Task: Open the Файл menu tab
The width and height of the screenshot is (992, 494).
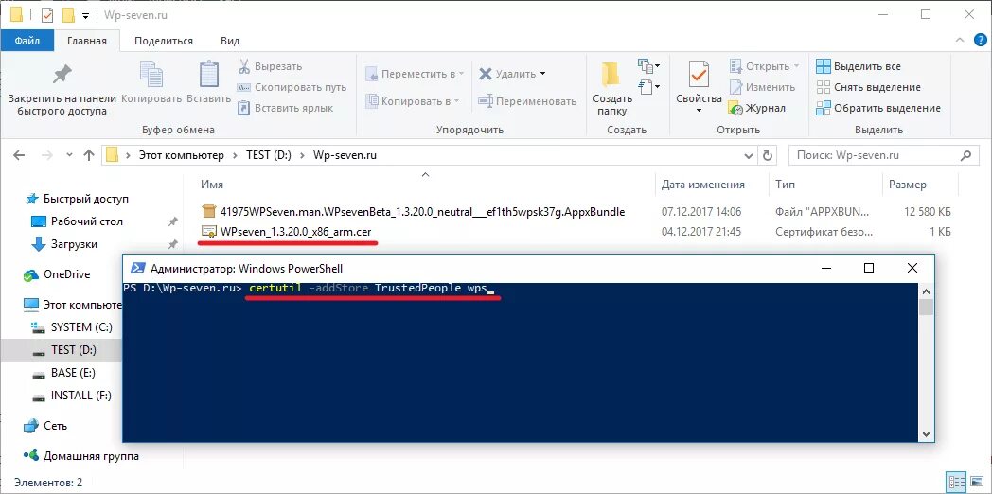Action: [27, 41]
